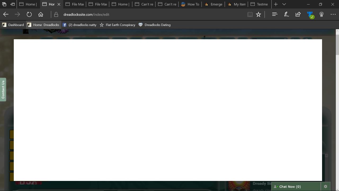Switch to the How To tab
339x191 pixels.
tap(190, 4)
